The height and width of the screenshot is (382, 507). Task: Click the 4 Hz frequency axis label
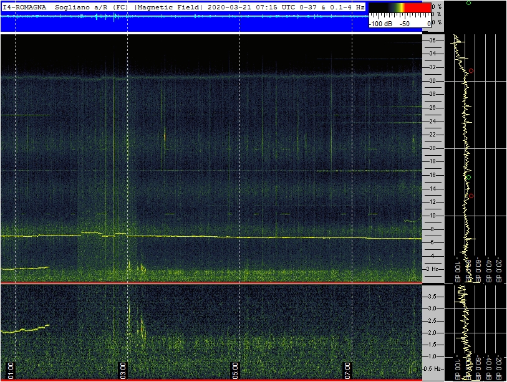point(432,255)
